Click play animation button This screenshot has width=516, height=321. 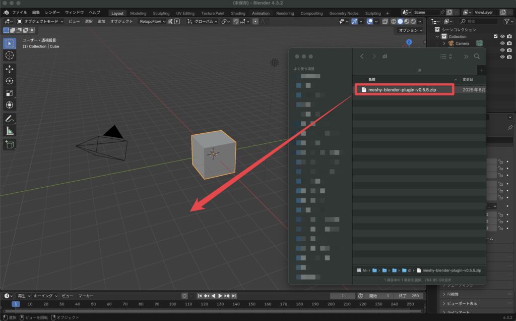(x=220, y=296)
